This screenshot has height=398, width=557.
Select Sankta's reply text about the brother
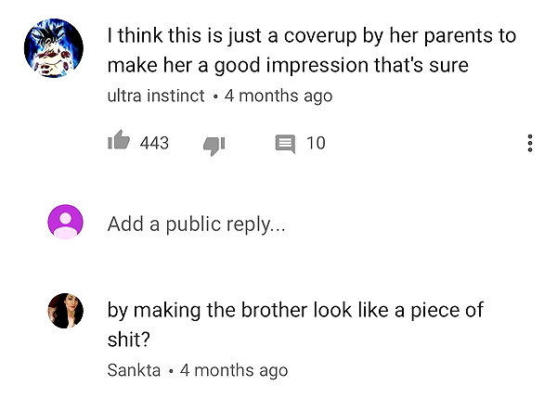pyautogui.click(x=295, y=325)
